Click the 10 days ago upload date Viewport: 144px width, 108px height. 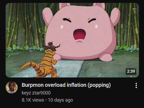(61, 100)
